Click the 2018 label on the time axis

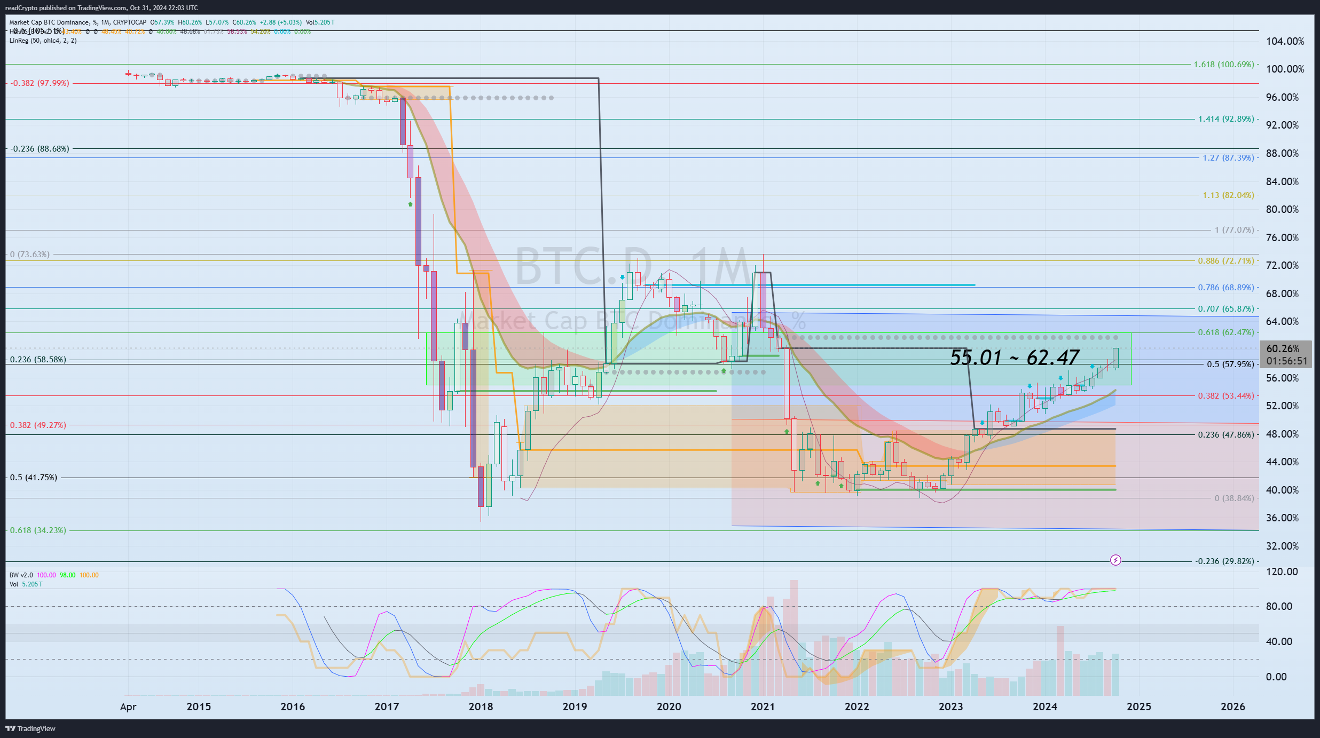pos(481,707)
